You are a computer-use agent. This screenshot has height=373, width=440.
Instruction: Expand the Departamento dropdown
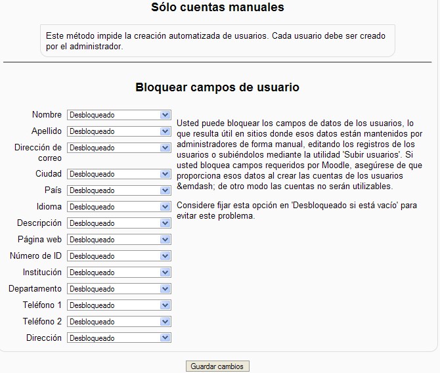pos(119,289)
